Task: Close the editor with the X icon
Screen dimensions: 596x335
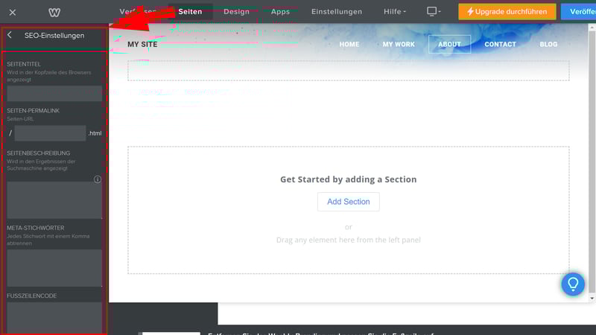Action: click(13, 13)
